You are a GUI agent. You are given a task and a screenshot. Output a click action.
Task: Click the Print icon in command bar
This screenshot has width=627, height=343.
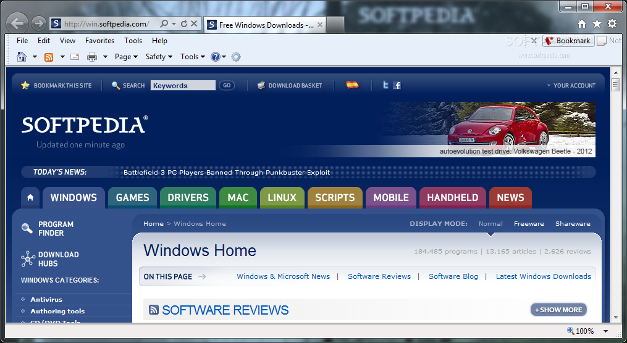point(92,57)
